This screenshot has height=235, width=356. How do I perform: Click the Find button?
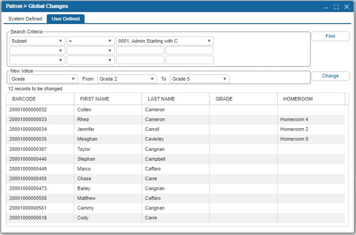click(330, 36)
